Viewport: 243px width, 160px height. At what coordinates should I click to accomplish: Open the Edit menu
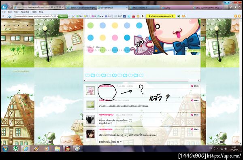click(10, 12)
